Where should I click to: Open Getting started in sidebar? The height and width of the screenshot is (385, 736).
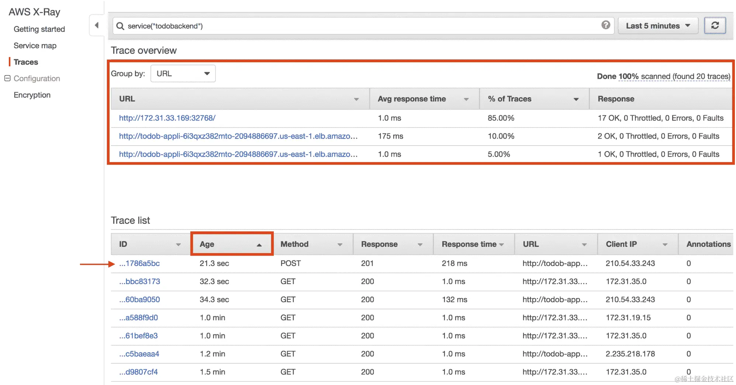(x=39, y=29)
